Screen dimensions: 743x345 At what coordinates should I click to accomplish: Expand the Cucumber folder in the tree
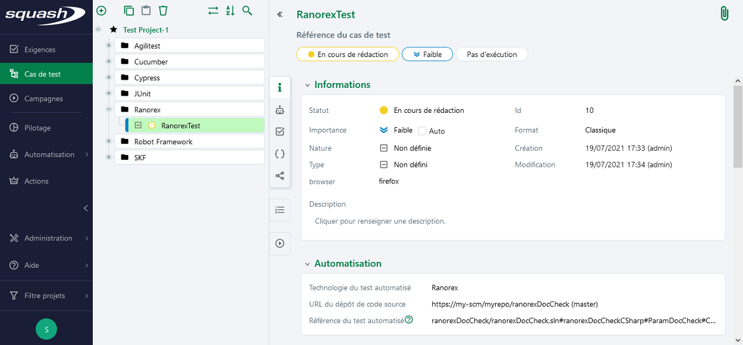[x=108, y=61]
